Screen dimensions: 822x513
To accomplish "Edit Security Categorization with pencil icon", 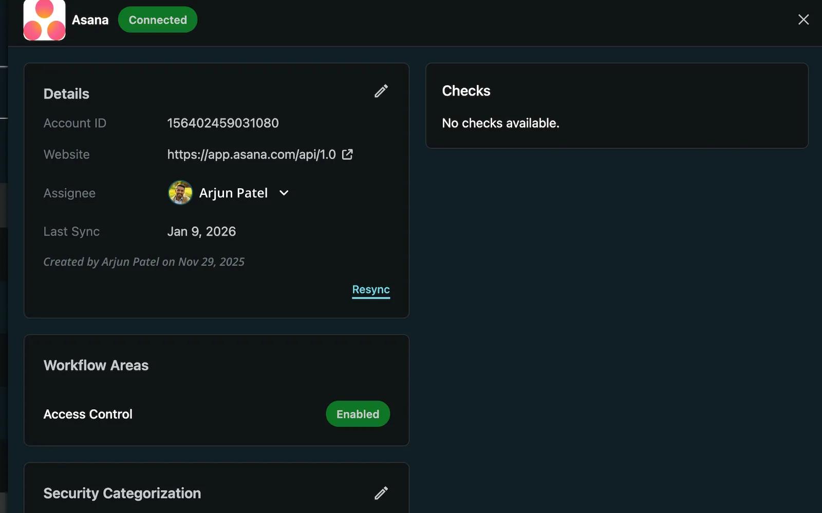I will click(381, 494).
